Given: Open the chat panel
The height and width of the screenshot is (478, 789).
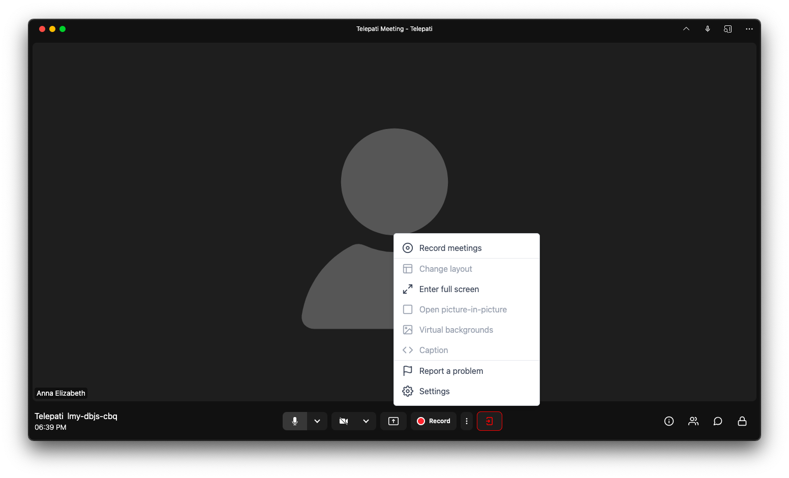Looking at the screenshot, I should point(718,421).
